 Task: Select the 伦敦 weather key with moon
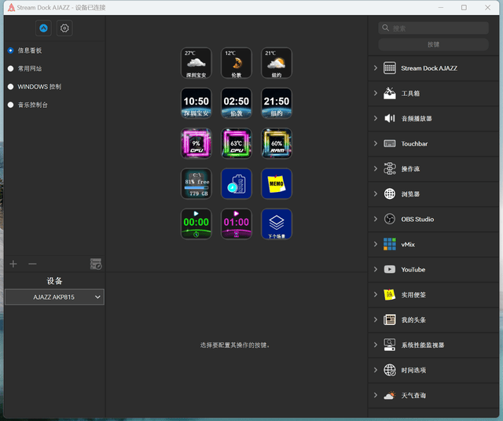[236, 63]
